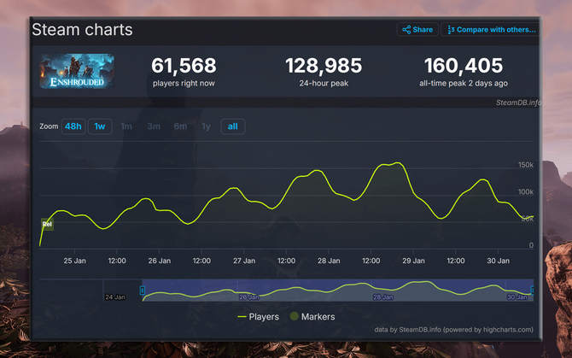Toggle the Players series in legend
The image size is (572, 358).
click(258, 317)
